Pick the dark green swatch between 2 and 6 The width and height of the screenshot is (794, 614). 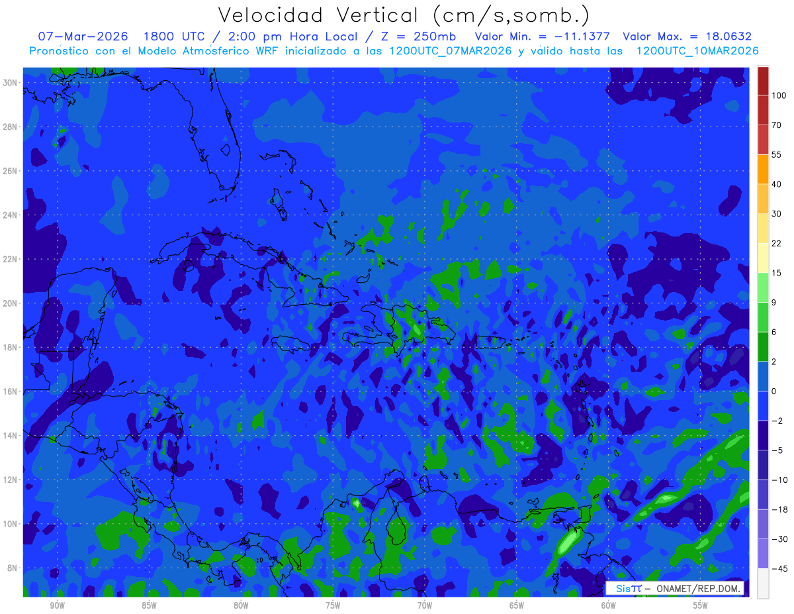point(763,347)
